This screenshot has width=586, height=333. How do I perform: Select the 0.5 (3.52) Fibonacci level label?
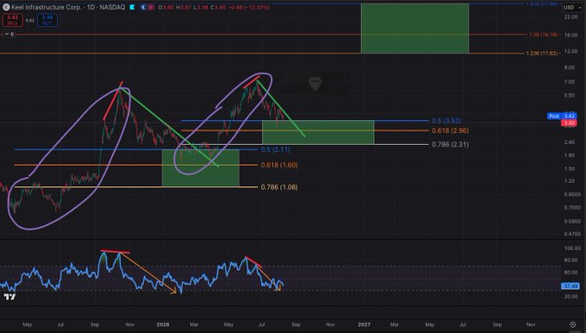[x=446, y=121]
